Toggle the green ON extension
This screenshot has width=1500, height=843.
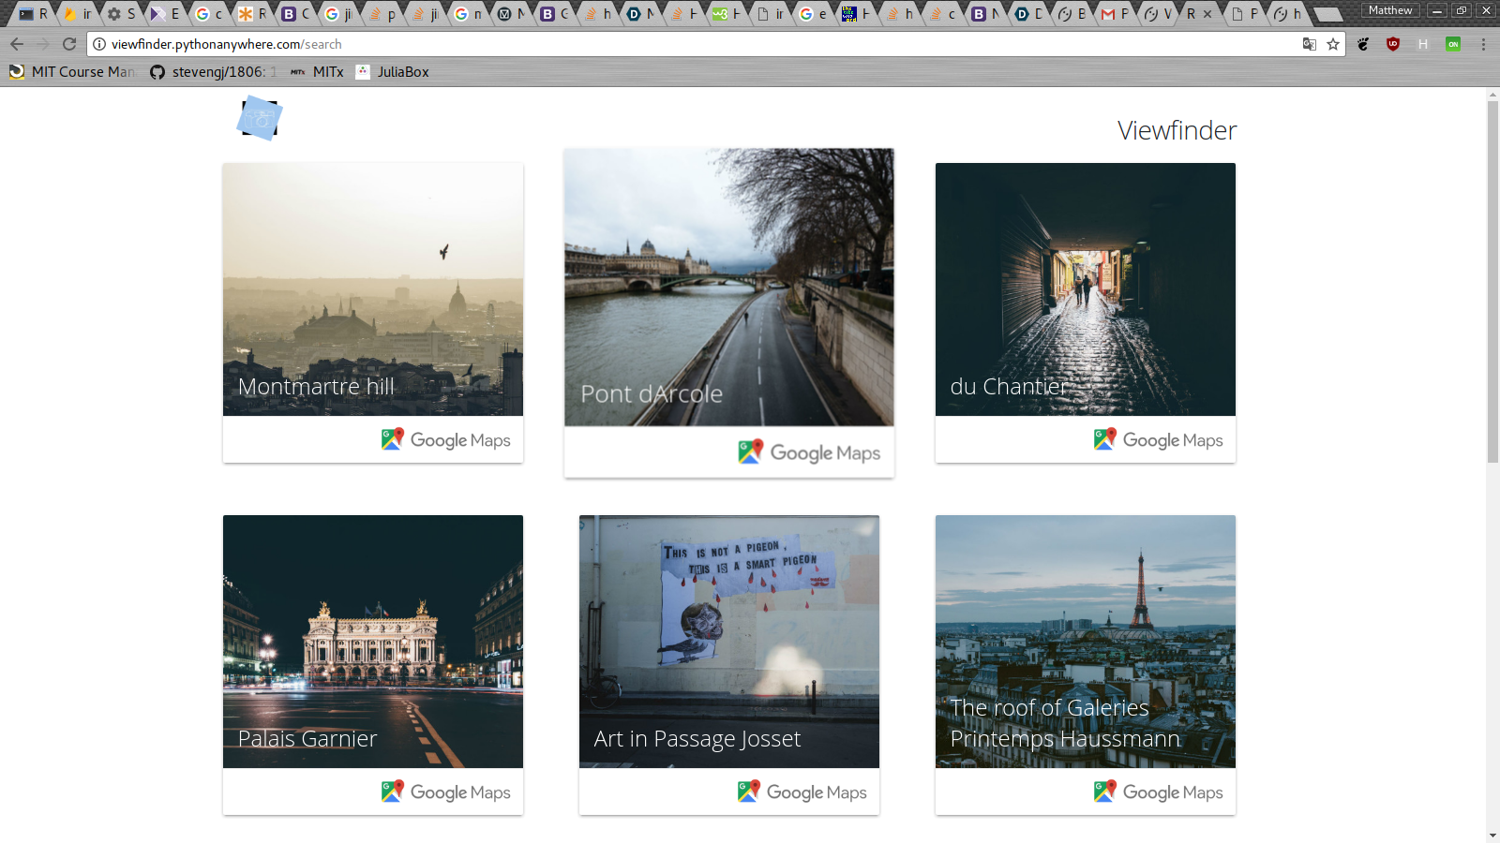1453,44
